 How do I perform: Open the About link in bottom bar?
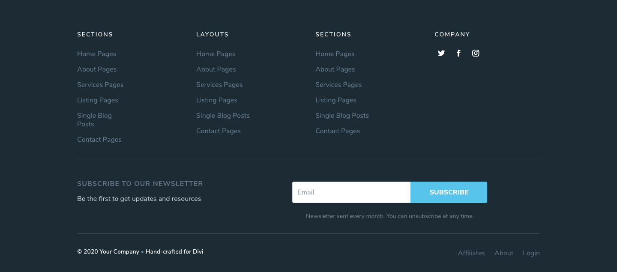coord(504,253)
